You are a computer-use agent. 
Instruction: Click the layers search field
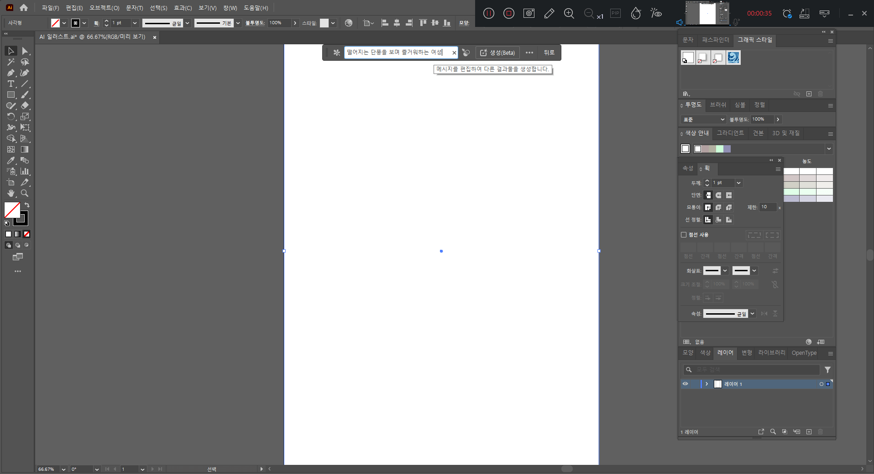coord(752,369)
